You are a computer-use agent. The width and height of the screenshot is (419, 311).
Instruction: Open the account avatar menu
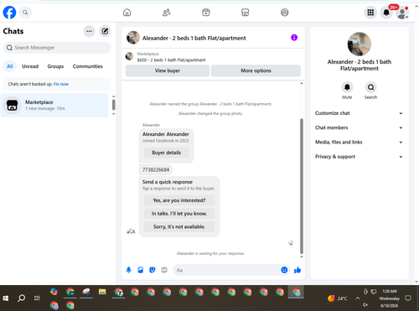click(402, 13)
